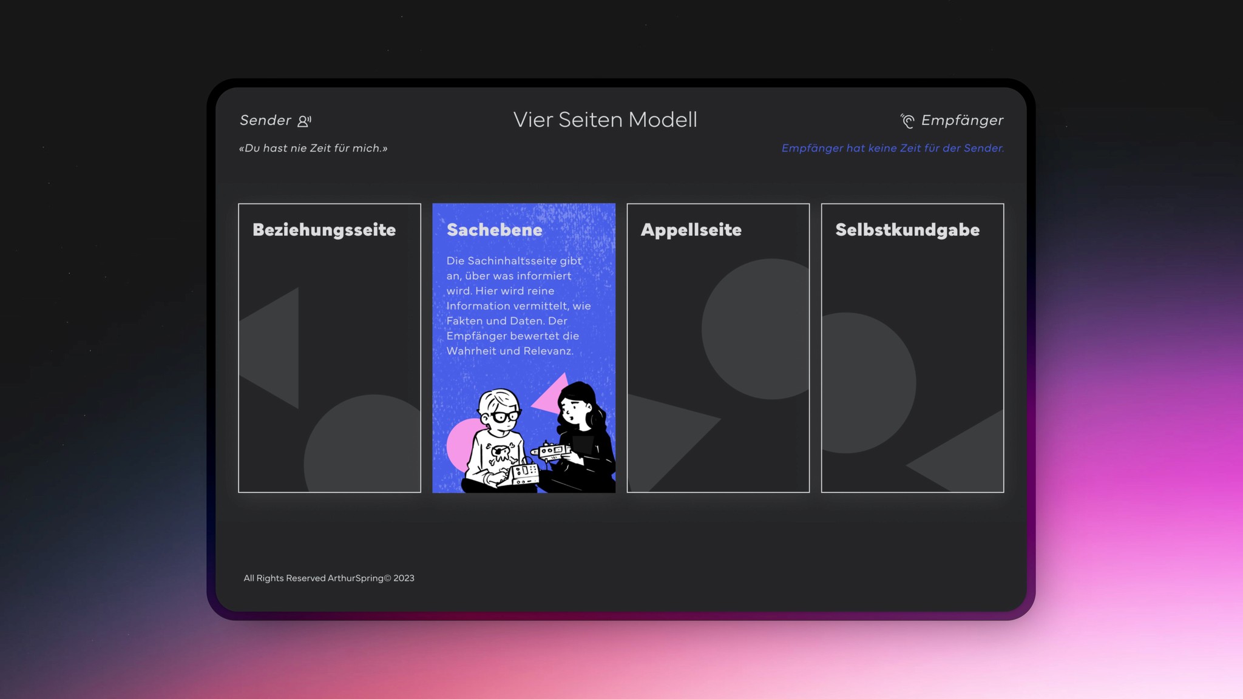This screenshot has height=699, width=1243.
Task: Click the All Rights Reserved ArthurSpring footer
Action: [x=328, y=578]
